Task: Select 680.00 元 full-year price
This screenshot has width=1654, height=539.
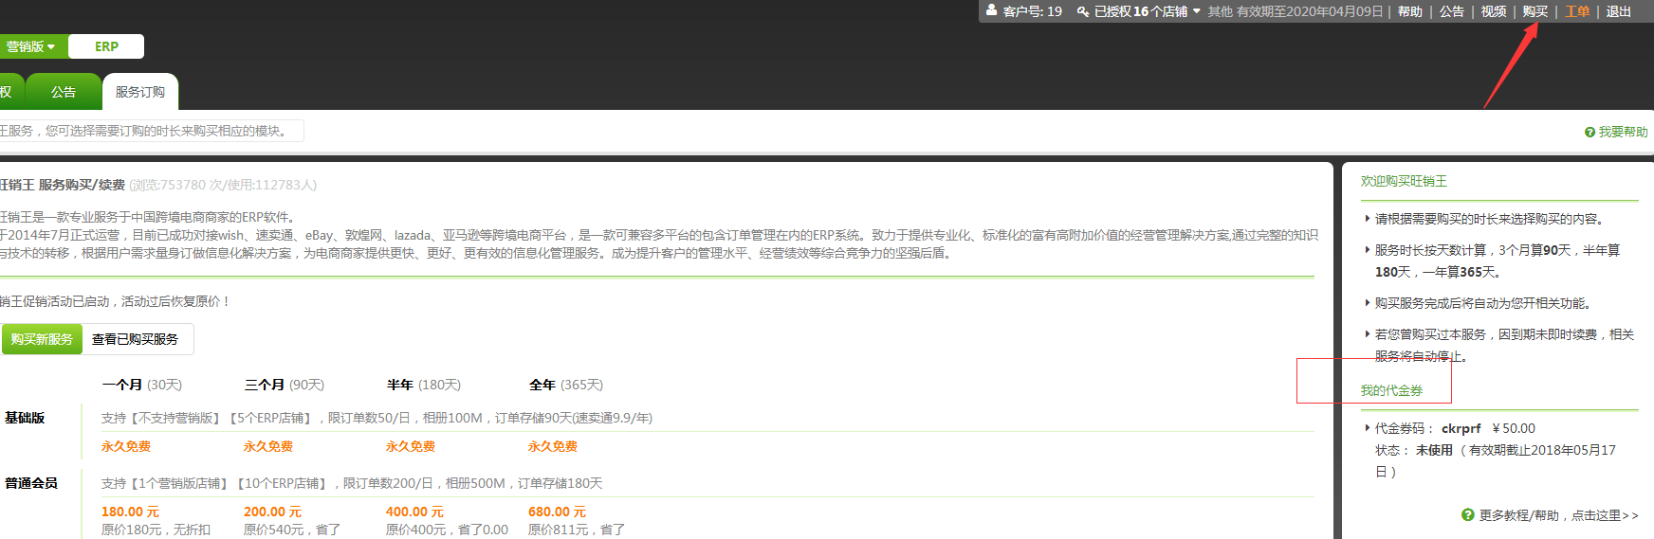Action: (x=558, y=512)
